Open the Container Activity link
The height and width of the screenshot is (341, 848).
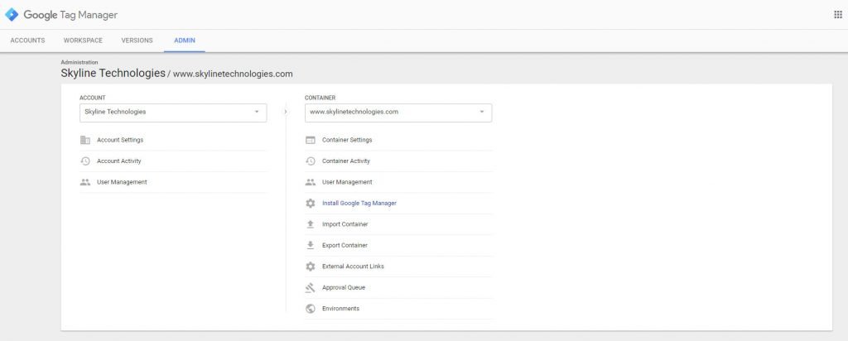click(345, 161)
